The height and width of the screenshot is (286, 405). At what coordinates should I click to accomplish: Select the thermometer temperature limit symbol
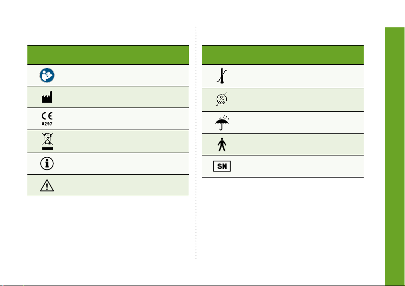(x=221, y=75)
